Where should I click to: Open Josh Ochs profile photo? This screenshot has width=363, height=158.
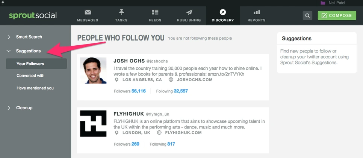[x=93, y=70]
